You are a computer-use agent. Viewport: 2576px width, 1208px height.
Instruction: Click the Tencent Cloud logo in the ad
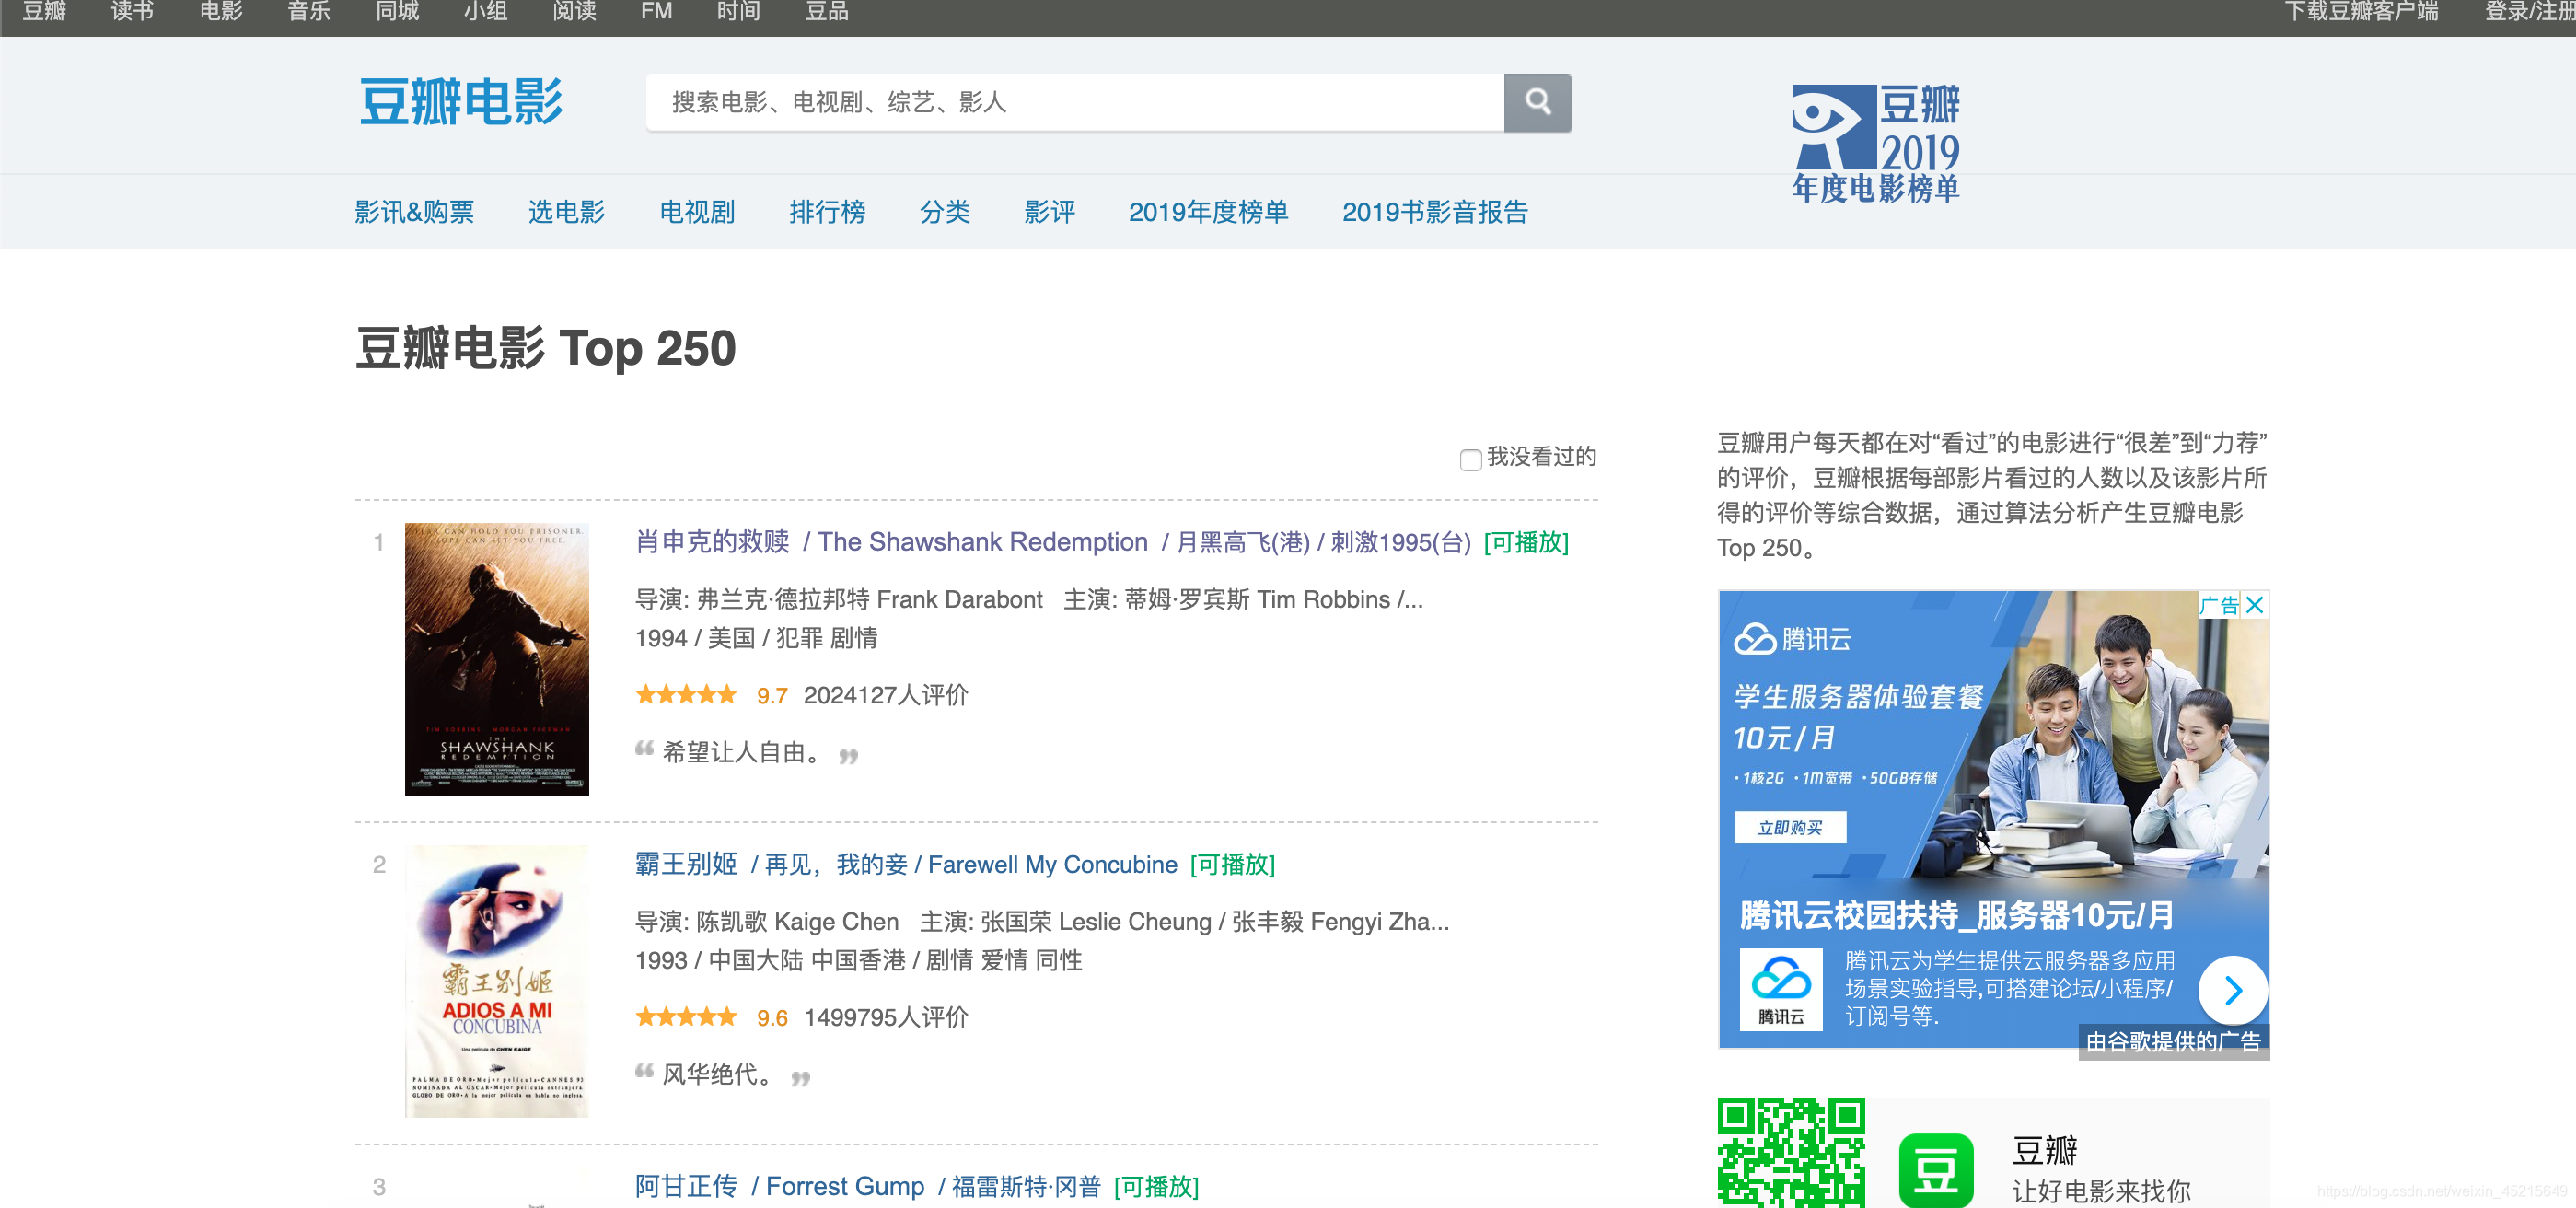point(1781,990)
